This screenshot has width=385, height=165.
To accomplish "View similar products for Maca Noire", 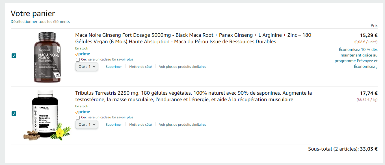I will click(x=183, y=67).
